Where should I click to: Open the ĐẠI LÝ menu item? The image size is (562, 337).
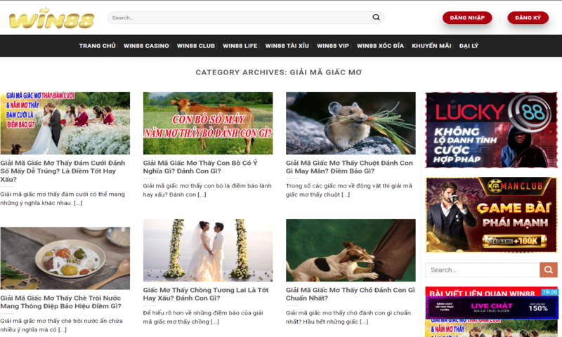tap(469, 46)
